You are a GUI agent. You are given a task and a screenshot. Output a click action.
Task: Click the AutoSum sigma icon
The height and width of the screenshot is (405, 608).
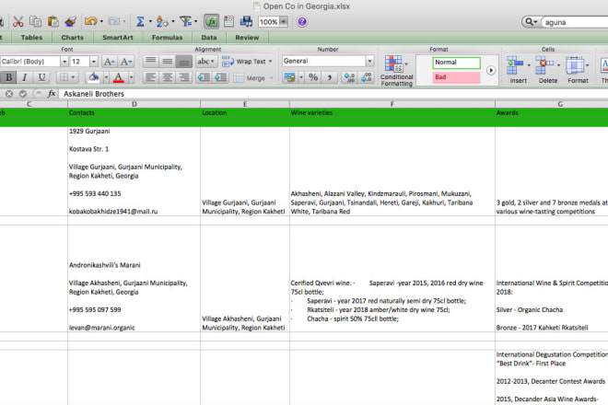click(140, 20)
